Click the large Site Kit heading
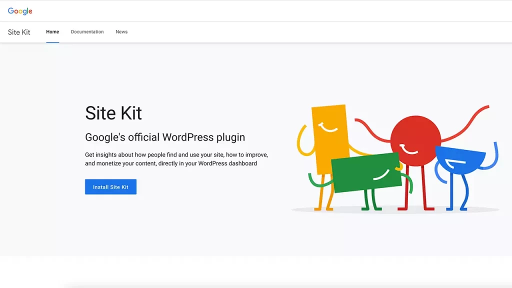The image size is (512, 288). (x=113, y=113)
